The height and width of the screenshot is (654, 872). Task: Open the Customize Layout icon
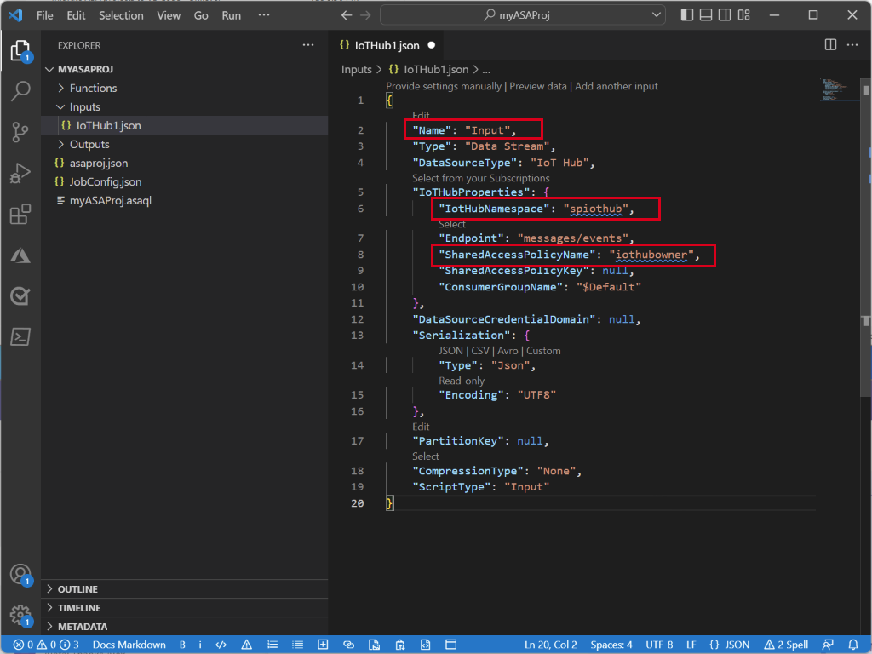744,15
